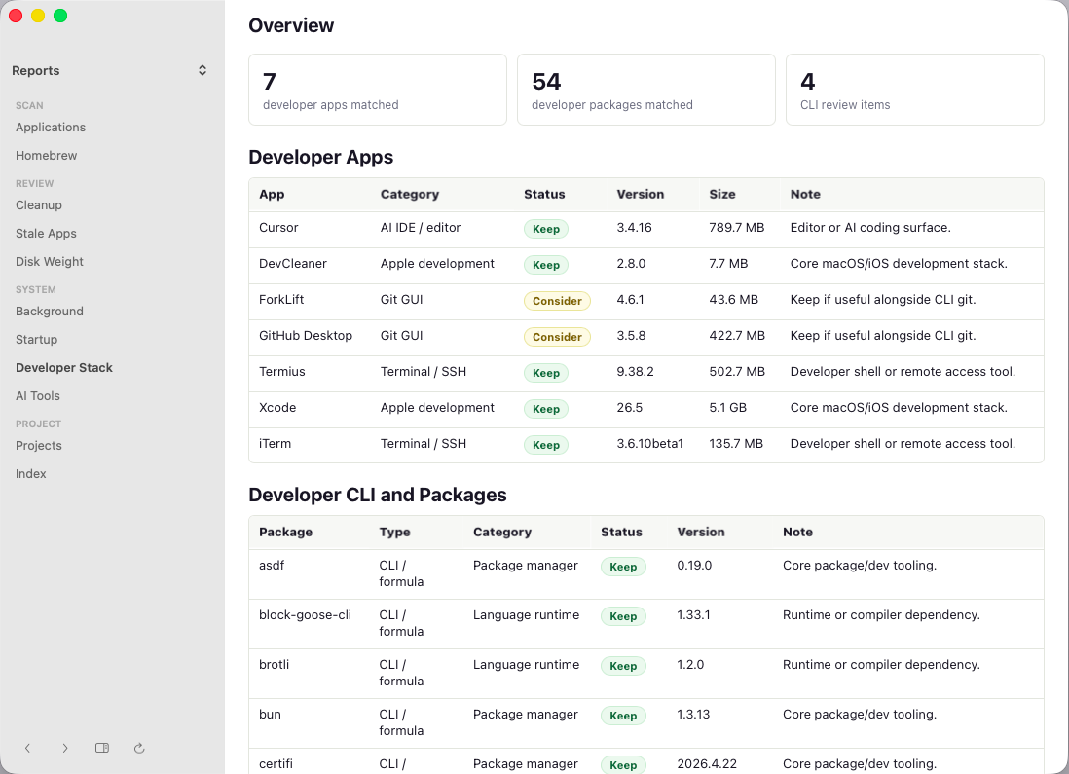Click version 1.3.13 for bun

pyautogui.click(x=693, y=715)
